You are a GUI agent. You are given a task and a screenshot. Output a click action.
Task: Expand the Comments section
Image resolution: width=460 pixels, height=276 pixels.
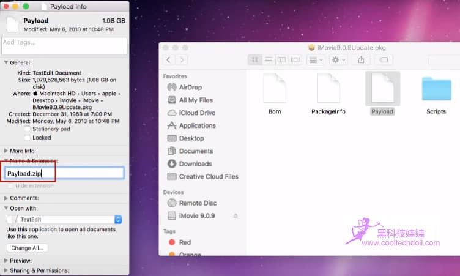point(6,198)
